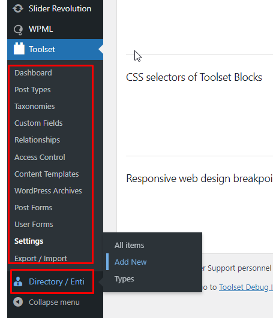Select Relationships in sidebar
The image size is (273, 318).
click(37, 140)
